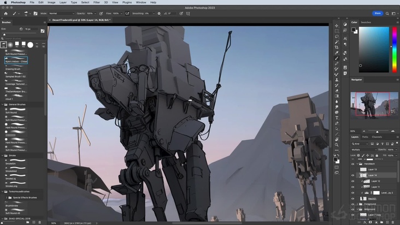
Task: Select the Rectangular Marquee tool
Action: (337, 31)
